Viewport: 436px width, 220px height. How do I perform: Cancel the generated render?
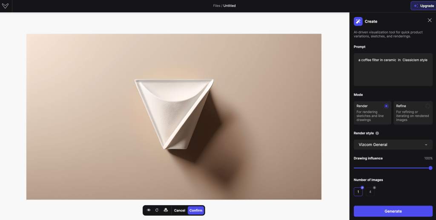(x=180, y=210)
